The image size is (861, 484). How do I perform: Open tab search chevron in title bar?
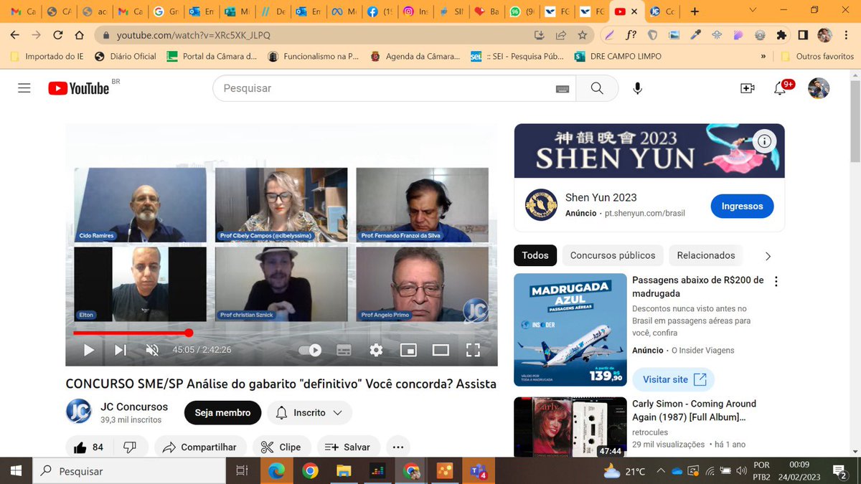(752, 11)
